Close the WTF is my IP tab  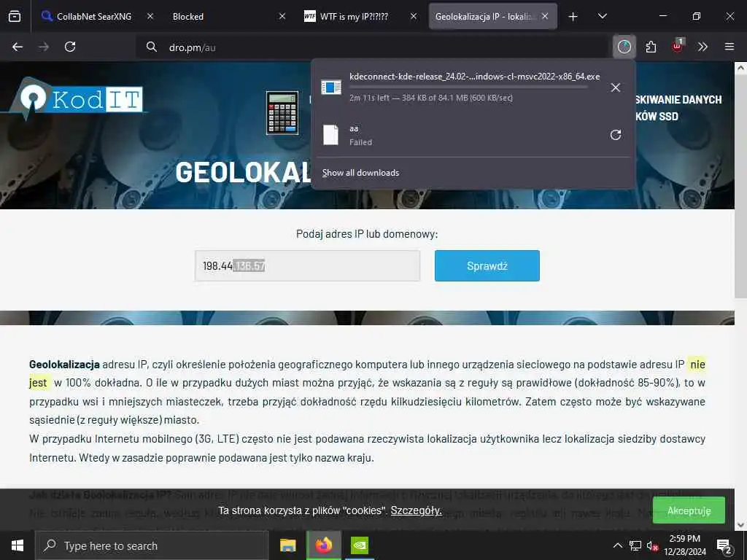tap(414, 16)
